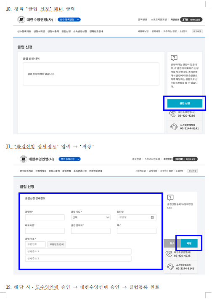Click the 로그아웃 button in top screenshot

click(197, 31)
